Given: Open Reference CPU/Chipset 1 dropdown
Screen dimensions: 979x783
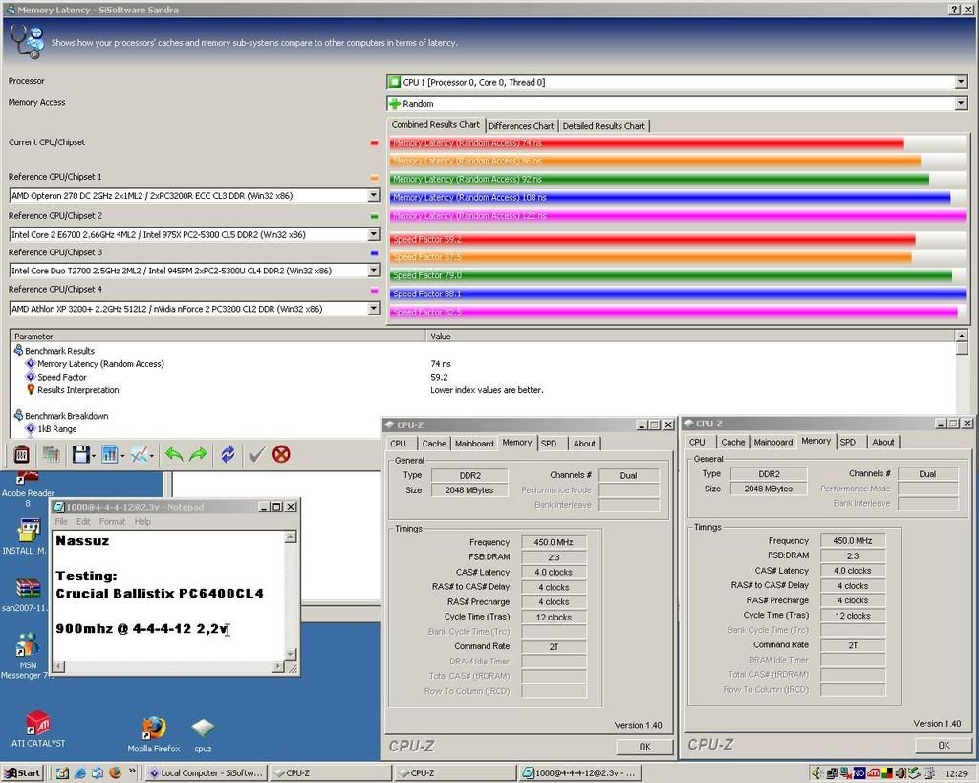Looking at the screenshot, I should point(374,195).
